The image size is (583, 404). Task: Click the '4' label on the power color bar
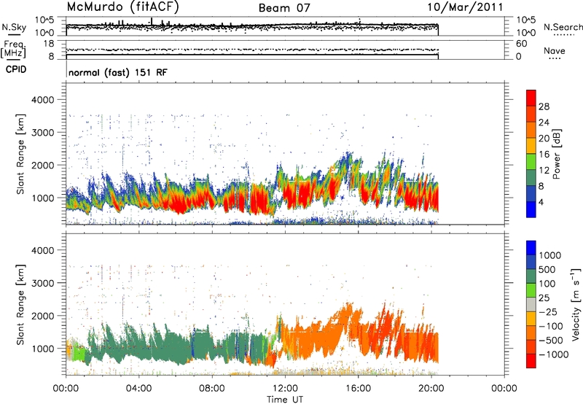coord(541,202)
